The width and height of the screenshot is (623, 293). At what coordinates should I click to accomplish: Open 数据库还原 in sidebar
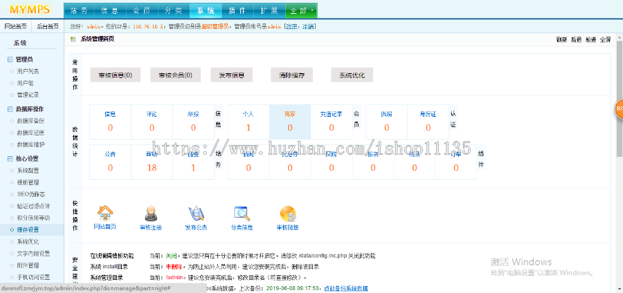(30, 133)
